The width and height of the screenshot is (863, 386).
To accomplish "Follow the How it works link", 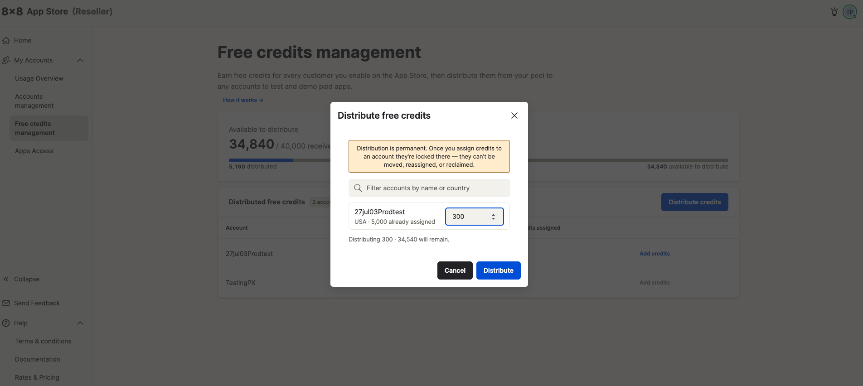I will coord(243,100).
